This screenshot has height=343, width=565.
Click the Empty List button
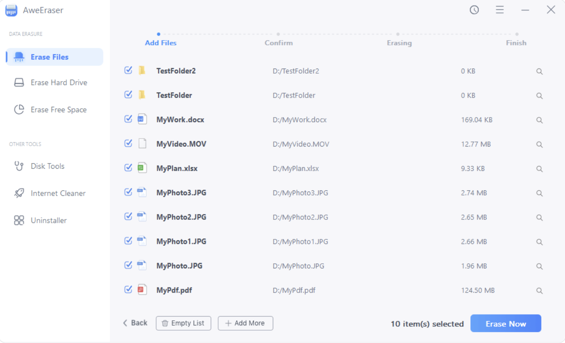point(183,323)
